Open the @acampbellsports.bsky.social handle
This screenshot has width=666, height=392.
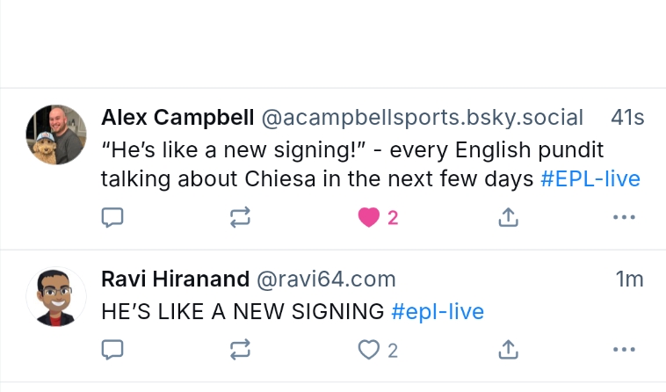coord(422,118)
